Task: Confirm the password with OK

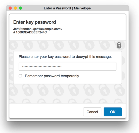Action: point(113,112)
